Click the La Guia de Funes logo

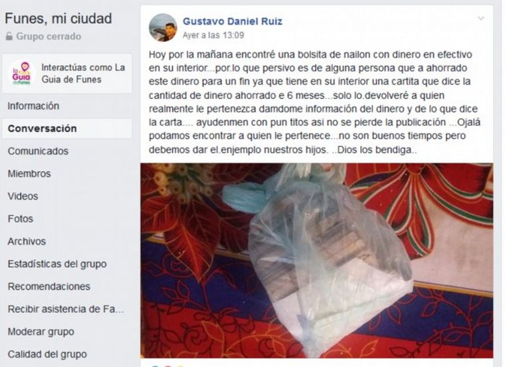click(21, 73)
